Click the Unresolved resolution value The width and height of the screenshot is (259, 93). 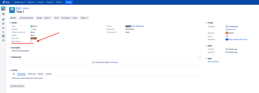(130, 29)
